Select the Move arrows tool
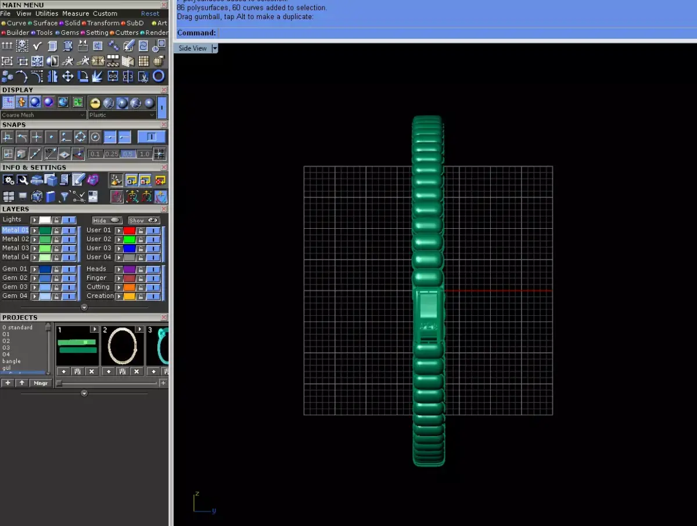 [x=67, y=76]
